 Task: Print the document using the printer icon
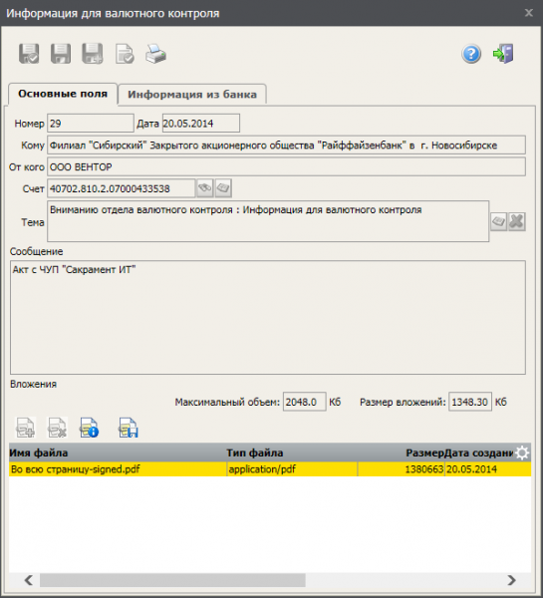click(155, 54)
